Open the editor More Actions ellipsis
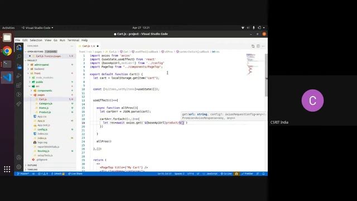357x201 pixels. coord(263,46)
